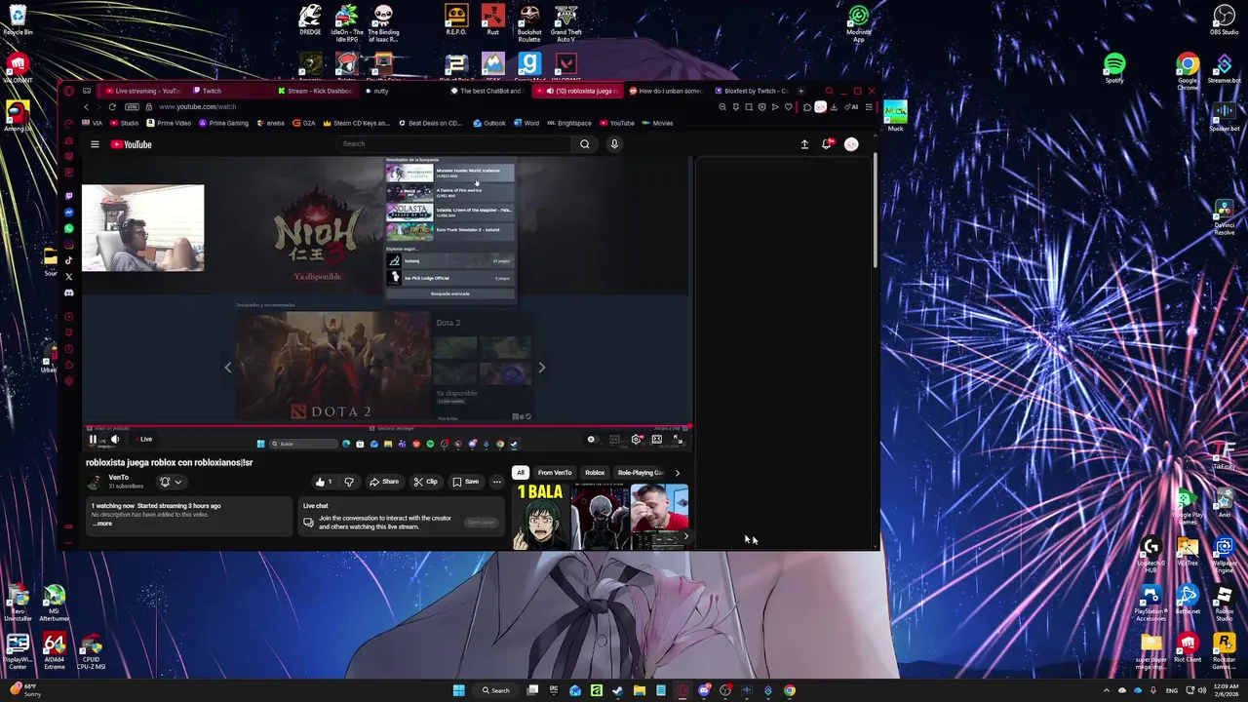Pause the live stream video
This screenshot has width=1248, height=702.
click(93, 439)
